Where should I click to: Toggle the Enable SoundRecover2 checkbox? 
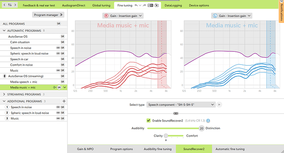pos(149,121)
